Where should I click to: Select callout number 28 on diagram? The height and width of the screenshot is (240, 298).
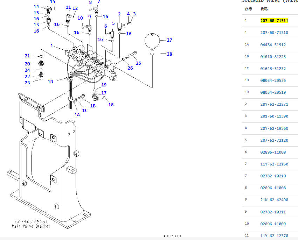(169, 54)
